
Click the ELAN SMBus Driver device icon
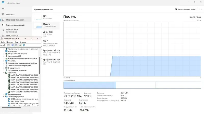[x=9, y=101]
